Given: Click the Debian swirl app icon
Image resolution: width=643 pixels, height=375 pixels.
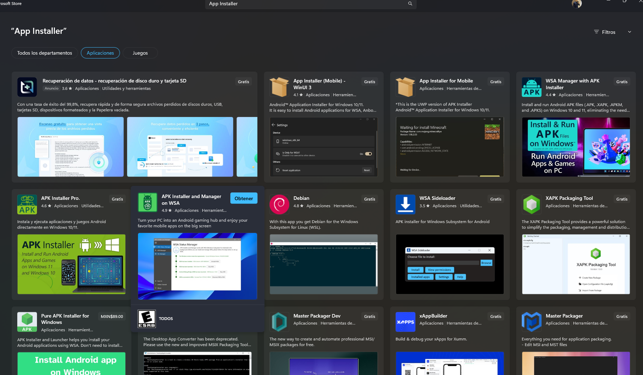Looking at the screenshot, I should click(x=279, y=204).
